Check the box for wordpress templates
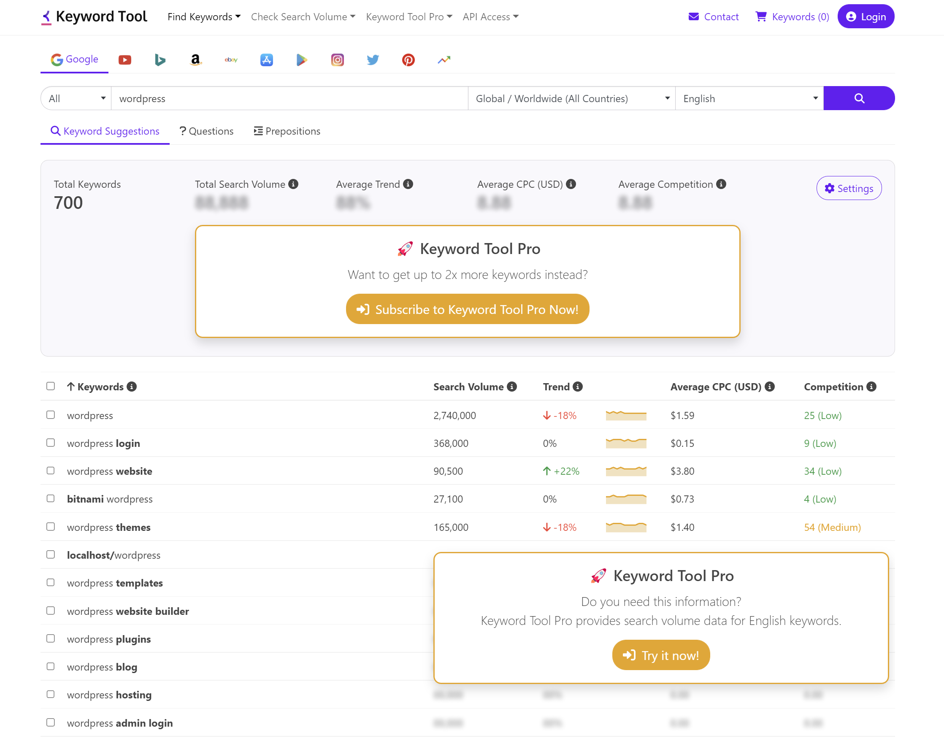The height and width of the screenshot is (741, 944). (51, 582)
